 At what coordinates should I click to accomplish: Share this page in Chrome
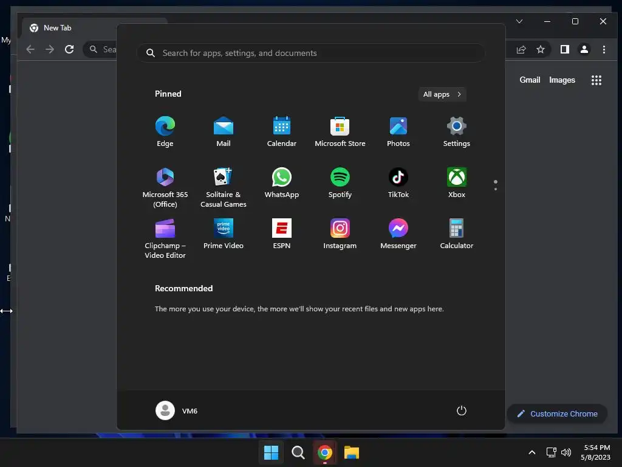521,49
